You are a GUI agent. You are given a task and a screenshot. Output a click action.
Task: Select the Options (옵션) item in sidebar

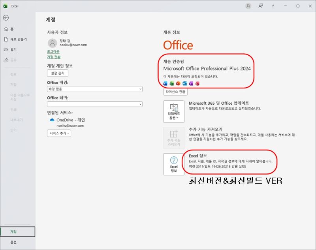[14, 242]
